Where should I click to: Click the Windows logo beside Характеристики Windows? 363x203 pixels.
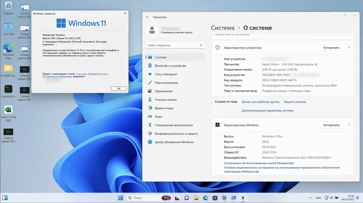[x=217, y=125]
